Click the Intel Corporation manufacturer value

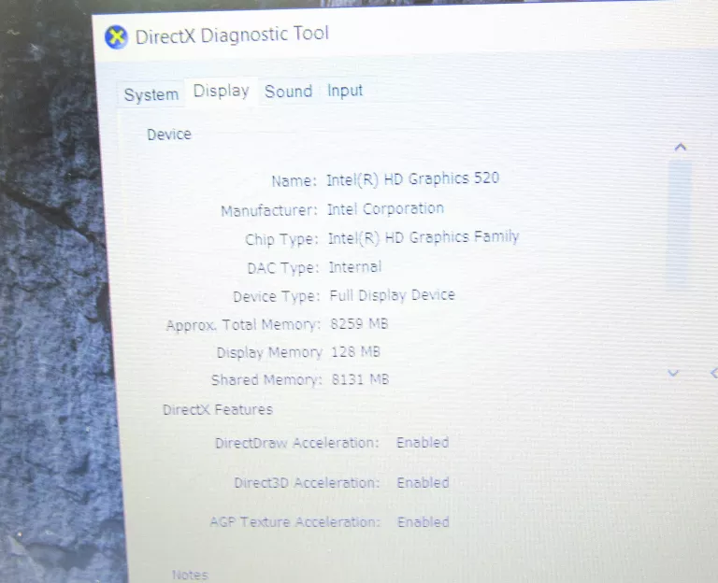(385, 209)
